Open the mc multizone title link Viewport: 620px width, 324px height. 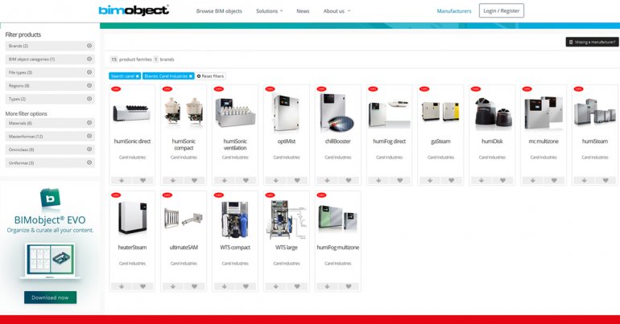pos(544,141)
